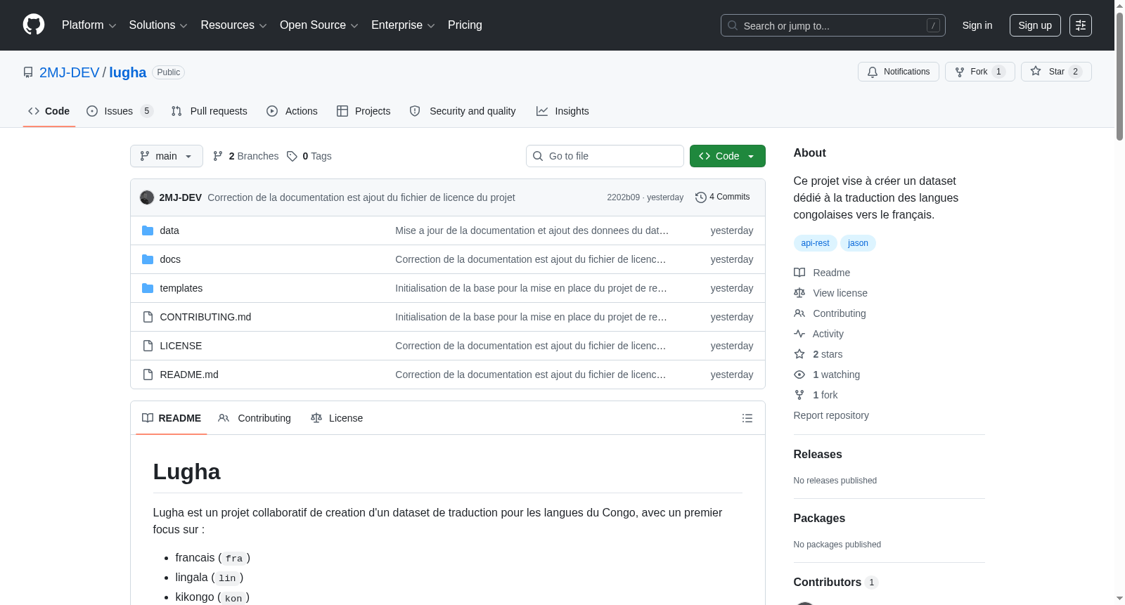1125x605 pixels.
Task: Click the people icon beside Contributing in About
Action: 799,313
